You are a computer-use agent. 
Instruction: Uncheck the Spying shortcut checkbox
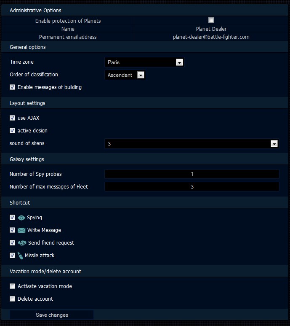(x=12, y=218)
